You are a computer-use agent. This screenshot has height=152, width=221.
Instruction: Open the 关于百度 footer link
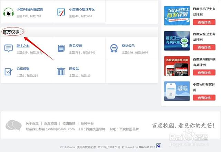coord(32,123)
